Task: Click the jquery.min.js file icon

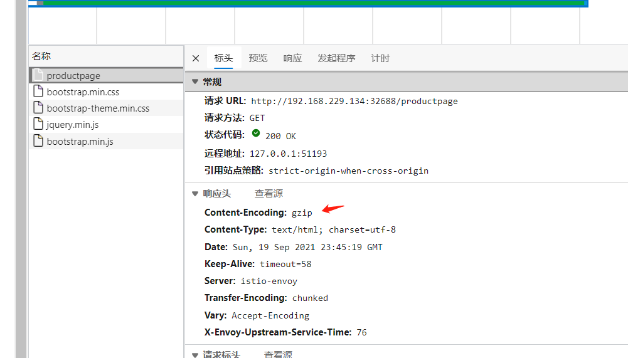Action: pyautogui.click(x=38, y=124)
